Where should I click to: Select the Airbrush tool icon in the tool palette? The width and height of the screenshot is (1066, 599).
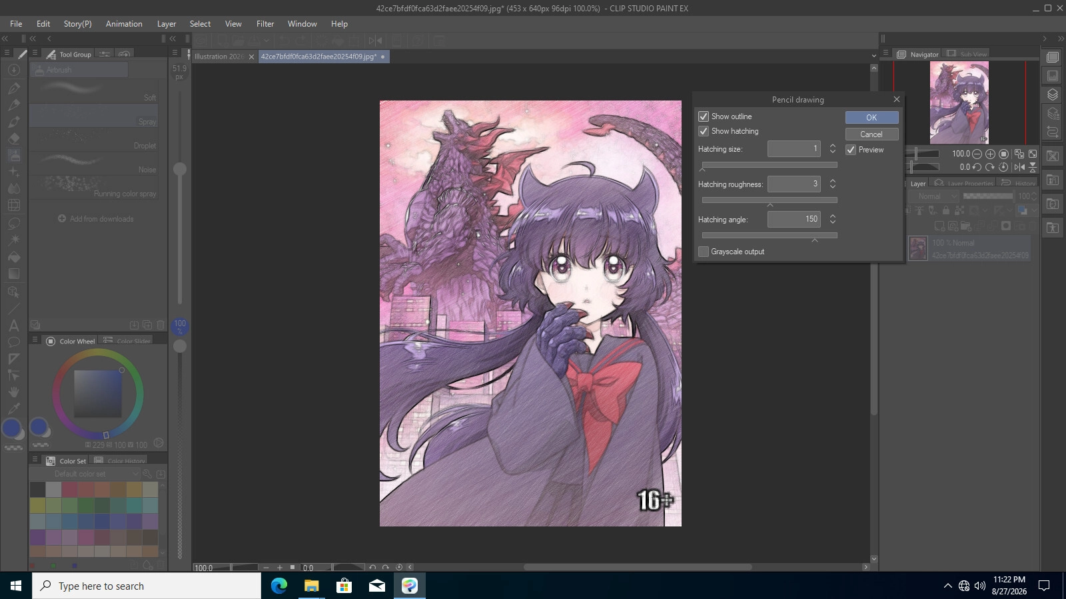click(x=13, y=155)
